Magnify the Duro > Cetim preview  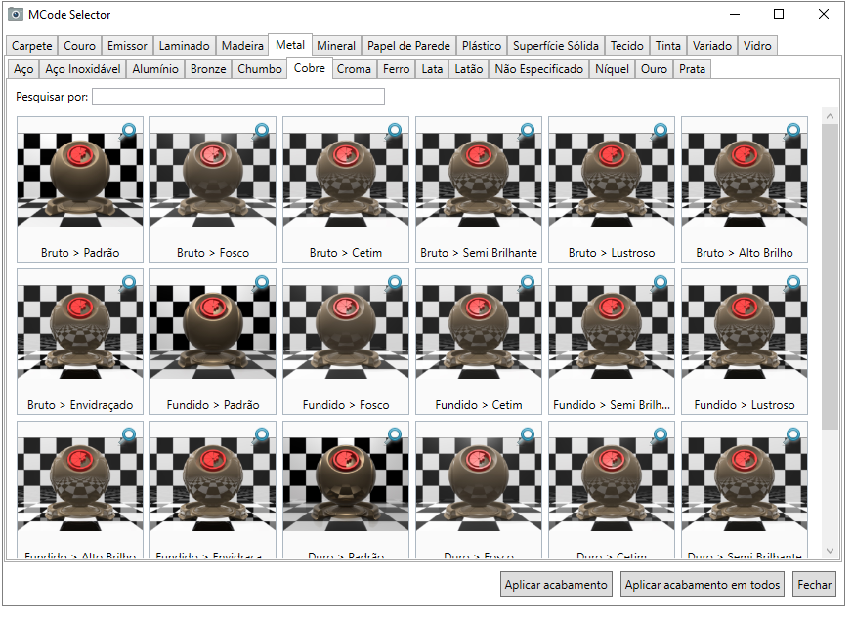click(x=660, y=435)
